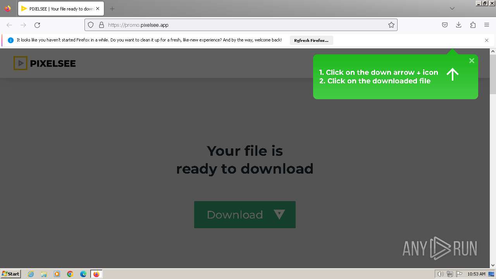Click the PIXELSEE logo
Image resolution: width=496 pixels, height=279 pixels.
(x=45, y=63)
